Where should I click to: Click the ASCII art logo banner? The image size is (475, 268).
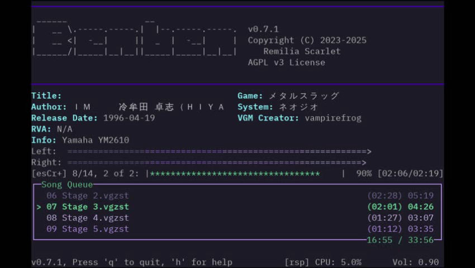point(134,40)
